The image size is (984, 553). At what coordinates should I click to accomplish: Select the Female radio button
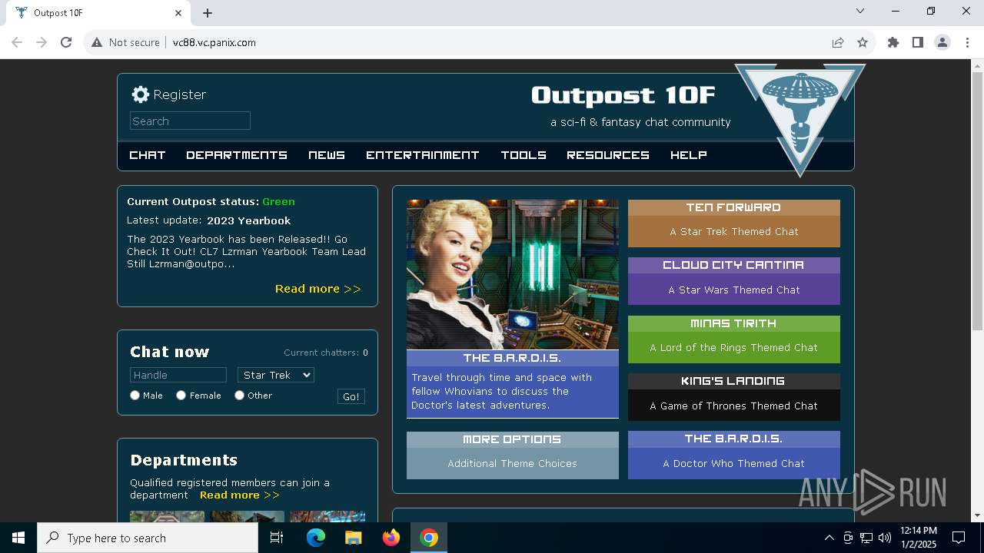[x=181, y=396]
